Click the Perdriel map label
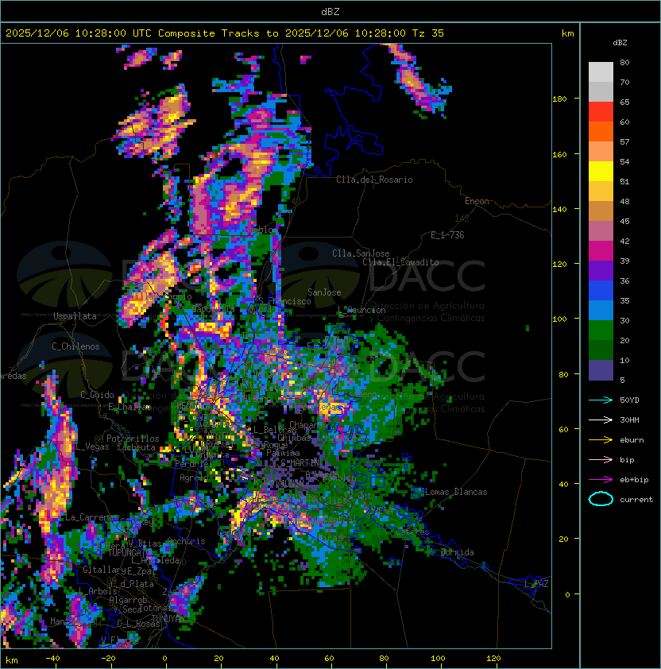The height and width of the screenshot is (669, 661). [x=193, y=463]
